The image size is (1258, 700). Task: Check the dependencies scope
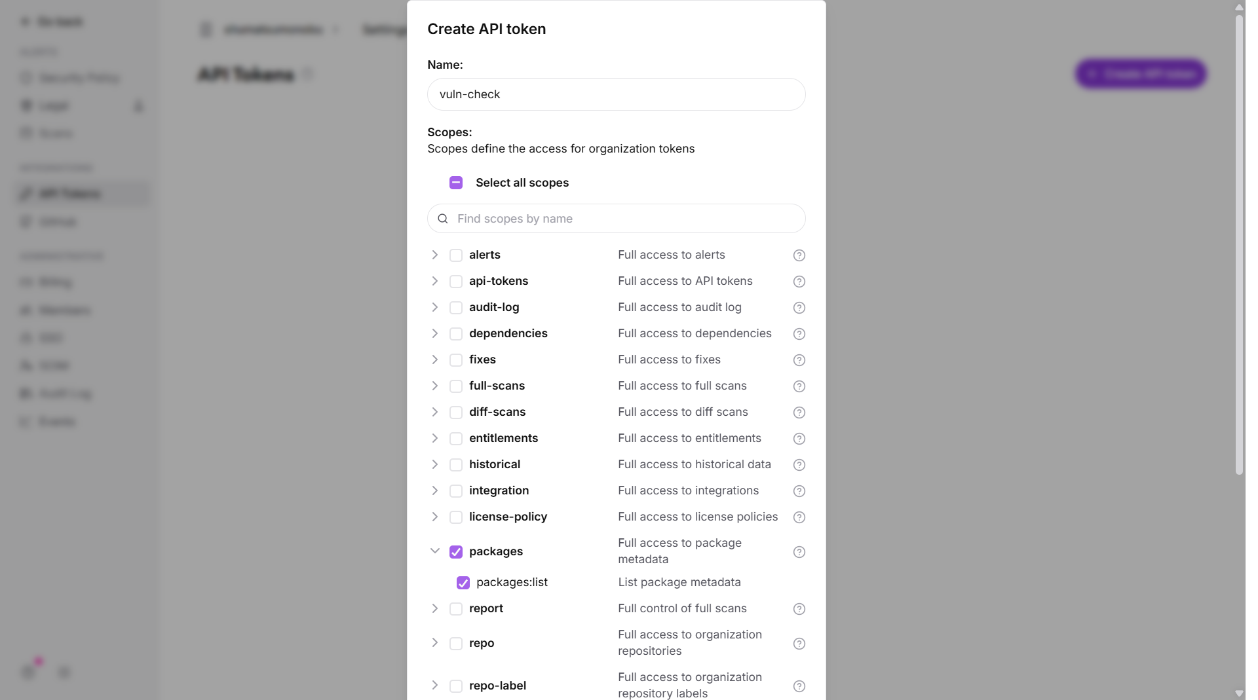pyautogui.click(x=456, y=334)
